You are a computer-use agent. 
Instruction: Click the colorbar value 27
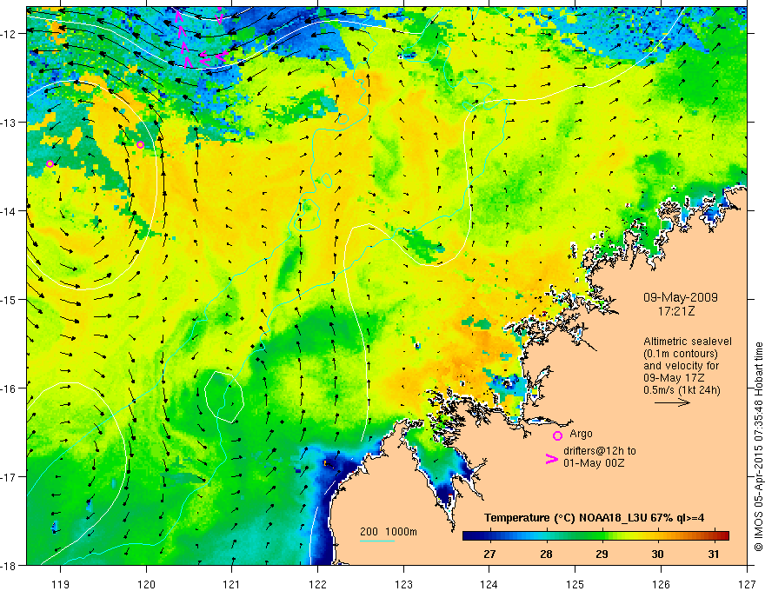point(489,554)
